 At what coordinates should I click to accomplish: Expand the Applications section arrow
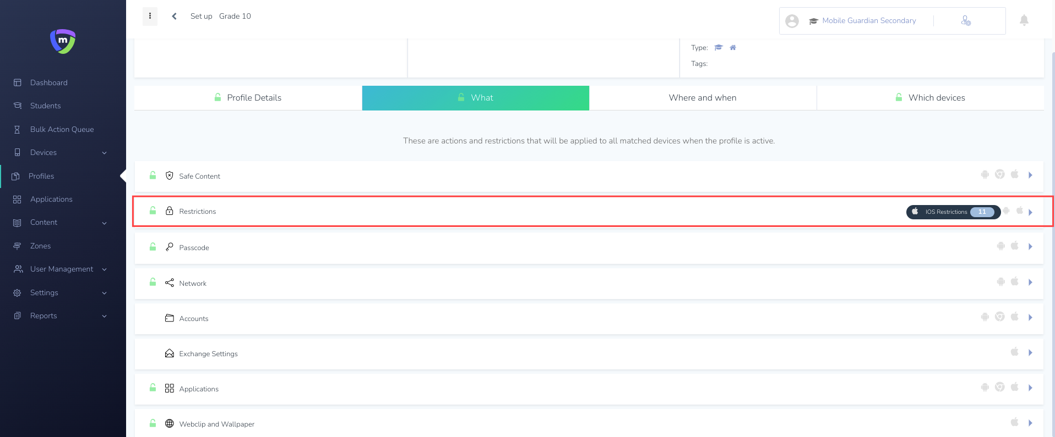(x=1030, y=388)
